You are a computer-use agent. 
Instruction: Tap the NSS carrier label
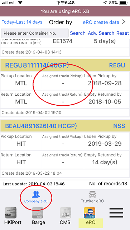pyautogui.click(x=119, y=126)
